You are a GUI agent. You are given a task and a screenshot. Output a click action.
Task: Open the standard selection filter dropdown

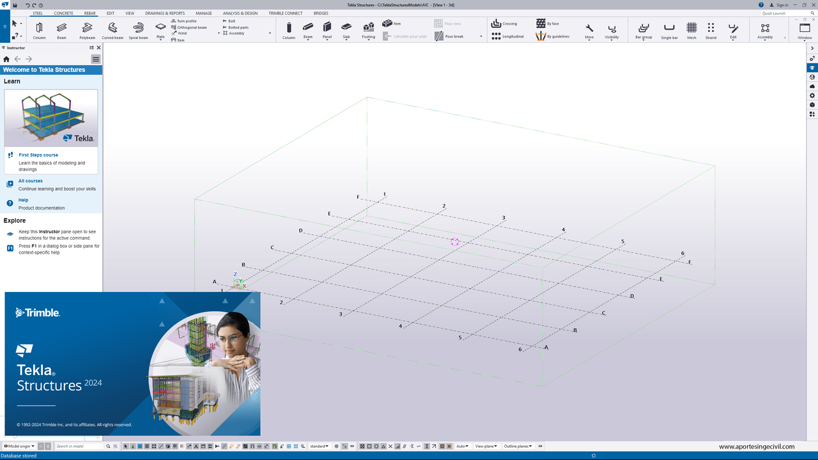pos(319,446)
